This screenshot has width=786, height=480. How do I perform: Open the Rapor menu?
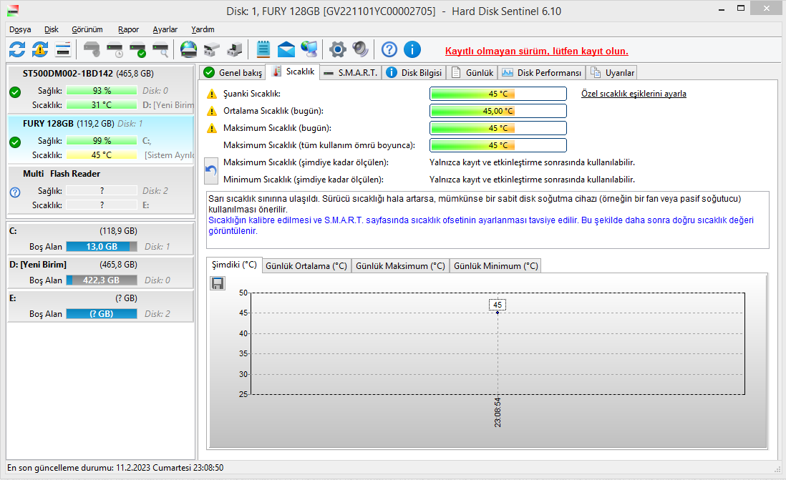pos(128,29)
